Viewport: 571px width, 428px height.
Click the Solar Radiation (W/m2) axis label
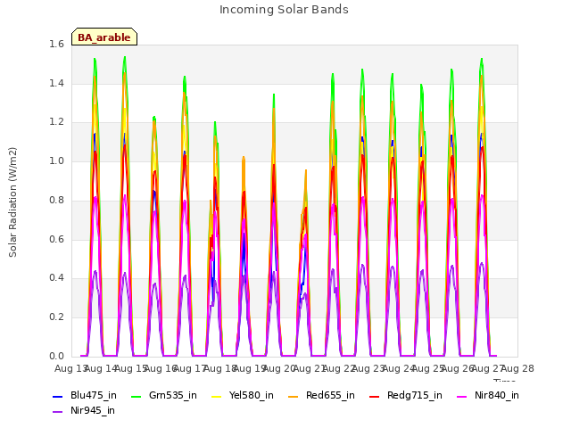tap(12, 202)
